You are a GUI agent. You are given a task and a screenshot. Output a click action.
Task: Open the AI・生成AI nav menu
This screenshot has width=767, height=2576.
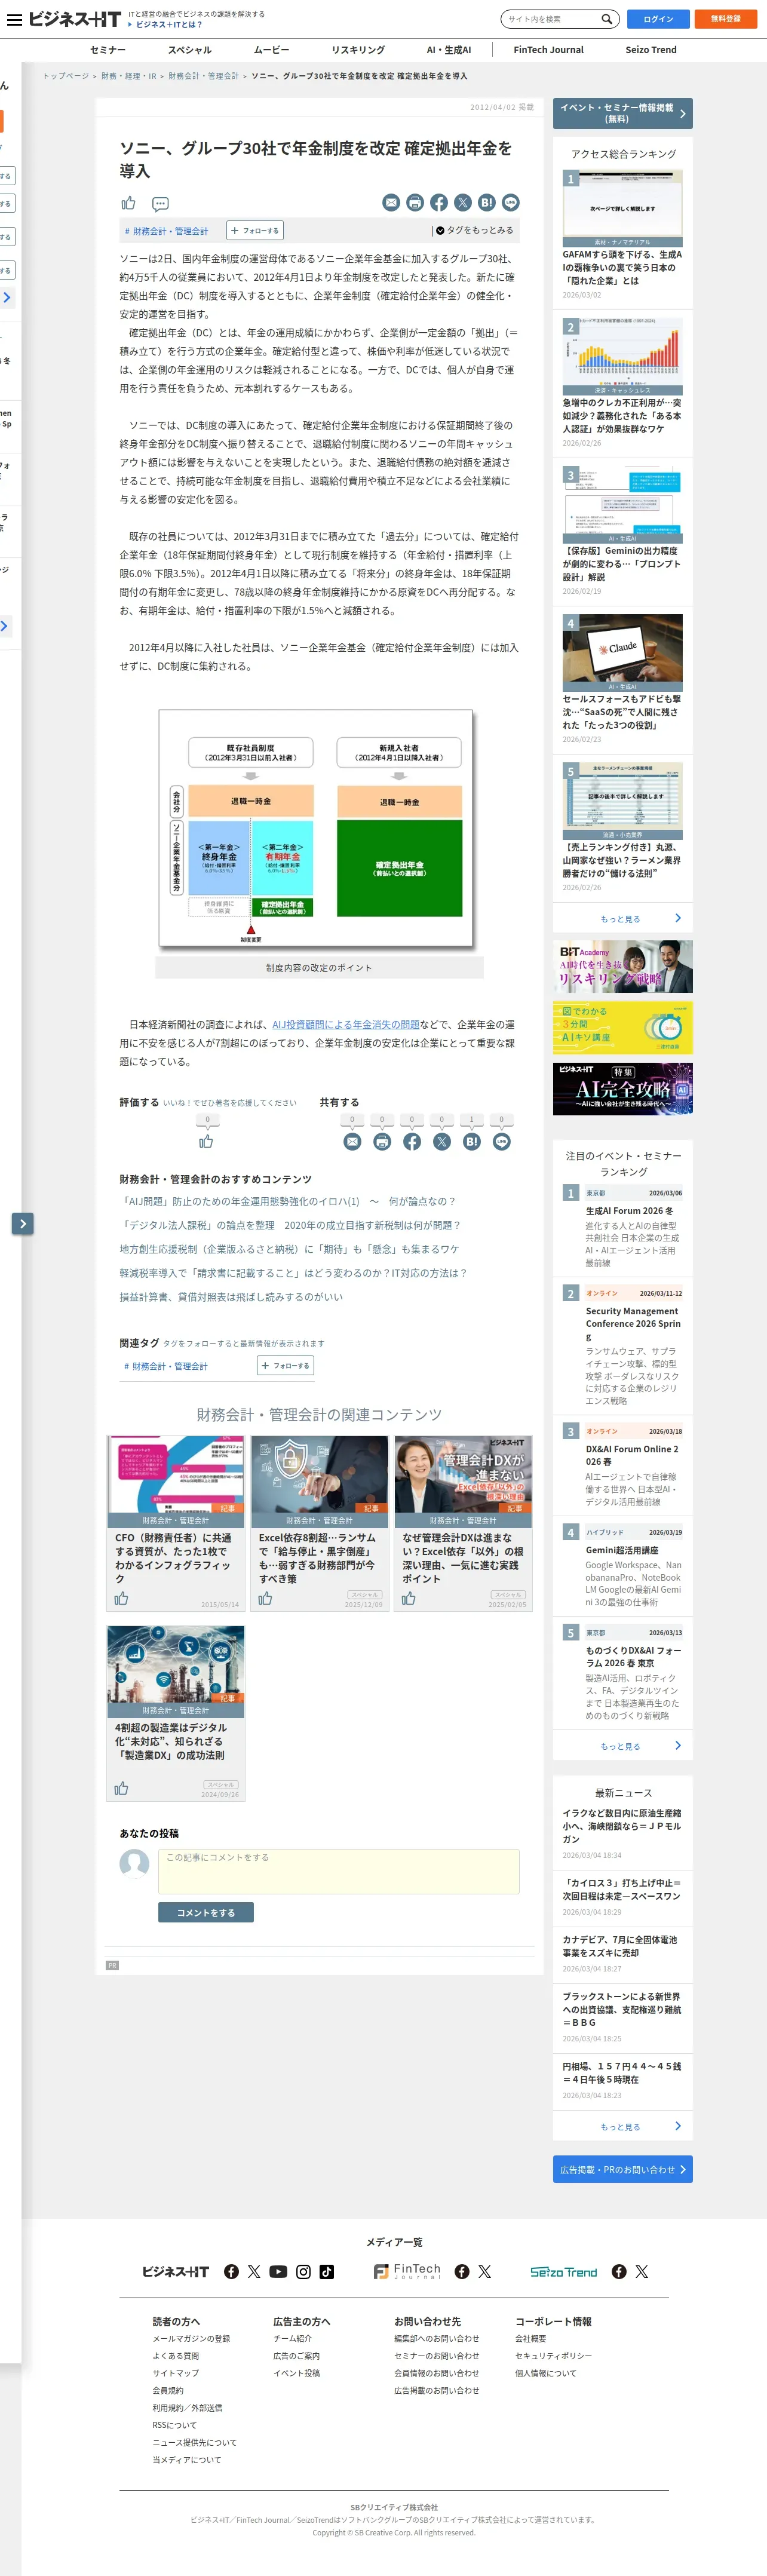448,49
